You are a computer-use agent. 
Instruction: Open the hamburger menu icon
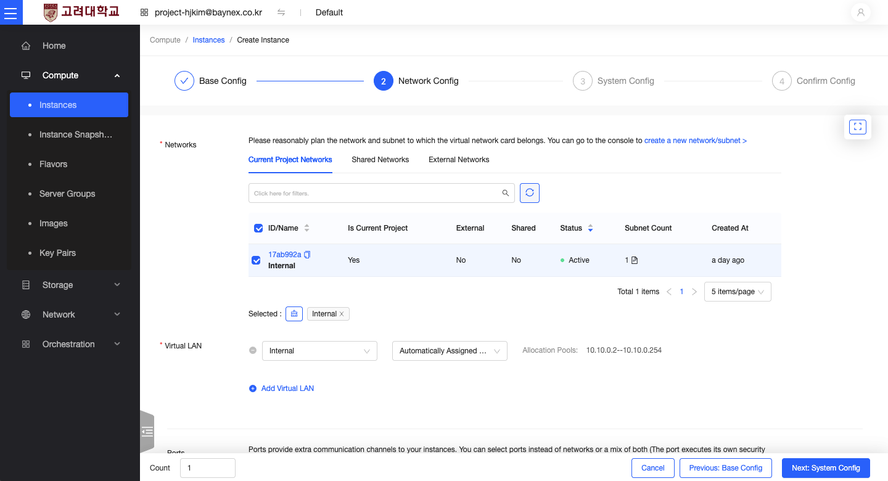[11, 12]
